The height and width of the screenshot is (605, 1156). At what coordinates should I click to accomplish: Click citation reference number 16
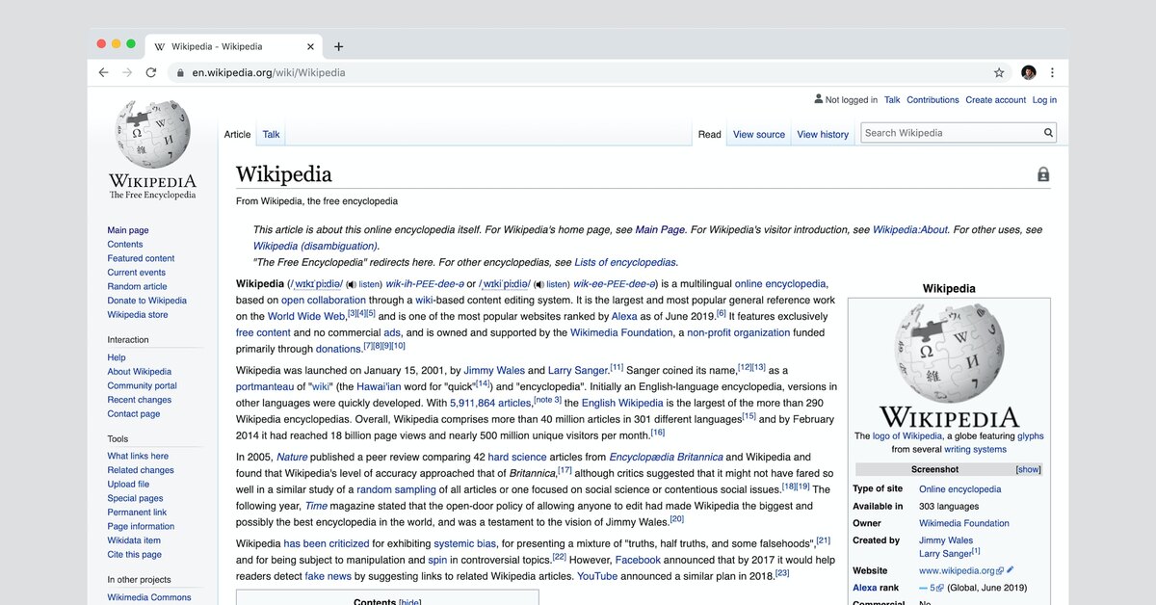click(x=657, y=433)
